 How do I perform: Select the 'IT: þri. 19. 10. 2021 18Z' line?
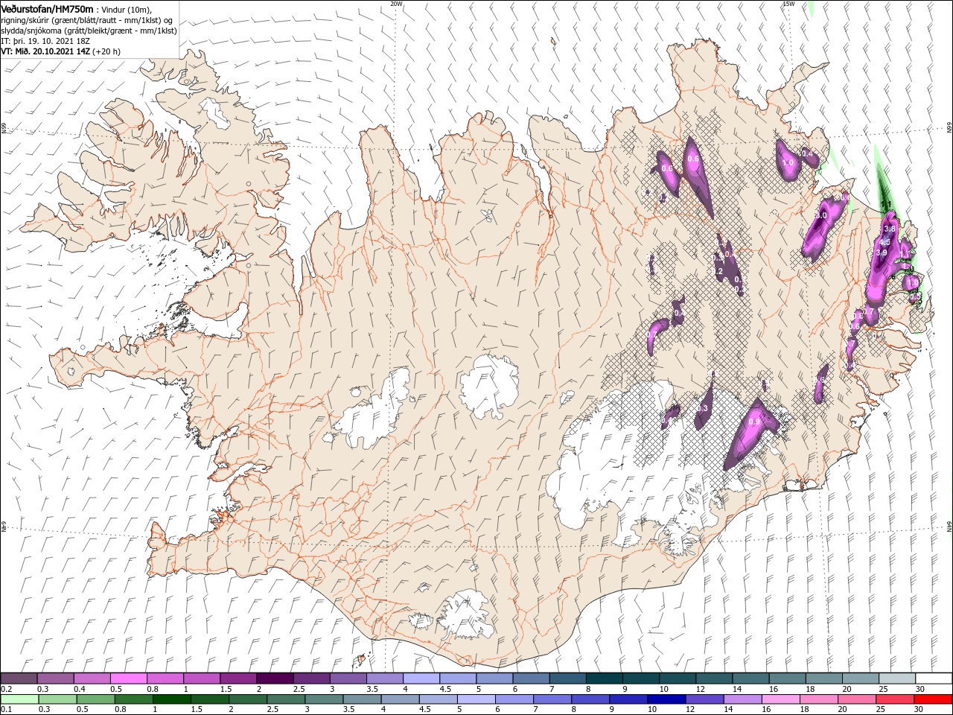pyautogui.click(x=45, y=41)
